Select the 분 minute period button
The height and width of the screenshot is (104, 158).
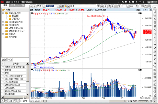pos(112,6)
